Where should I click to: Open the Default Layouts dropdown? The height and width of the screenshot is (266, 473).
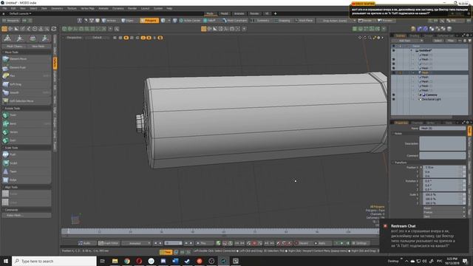[x=20, y=13]
